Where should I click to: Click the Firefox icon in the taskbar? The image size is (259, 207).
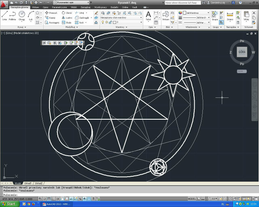[x=33, y=204]
